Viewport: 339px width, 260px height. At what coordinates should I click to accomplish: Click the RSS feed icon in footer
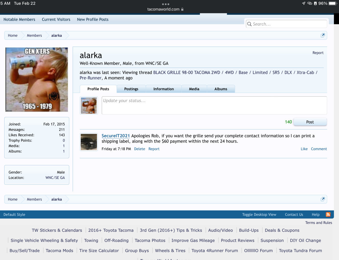tap(328, 214)
